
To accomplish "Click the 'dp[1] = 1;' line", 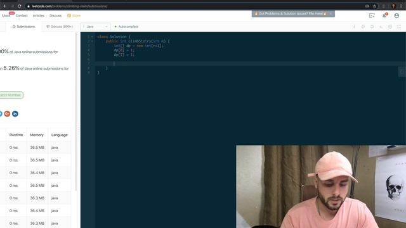I will click(x=124, y=54).
